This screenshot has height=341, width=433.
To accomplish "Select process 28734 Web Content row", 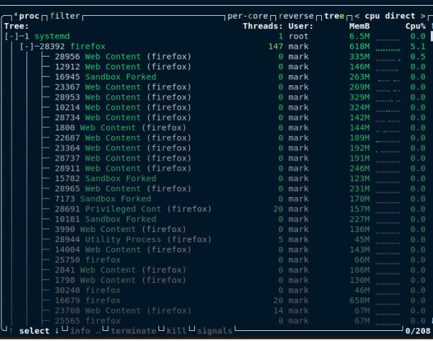I will tap(215, 117).
